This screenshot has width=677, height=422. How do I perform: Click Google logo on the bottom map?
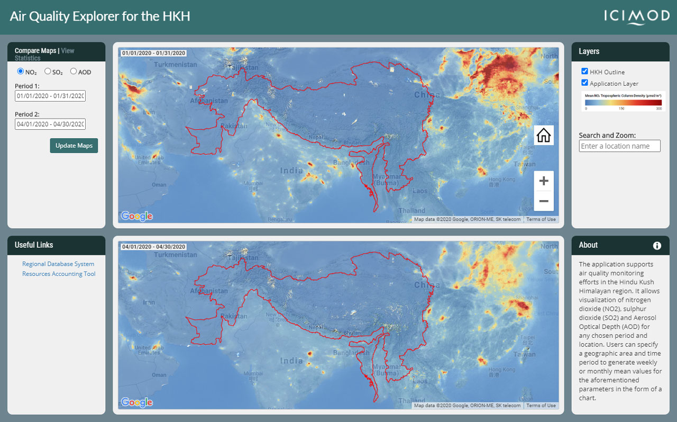pos(136,402)
